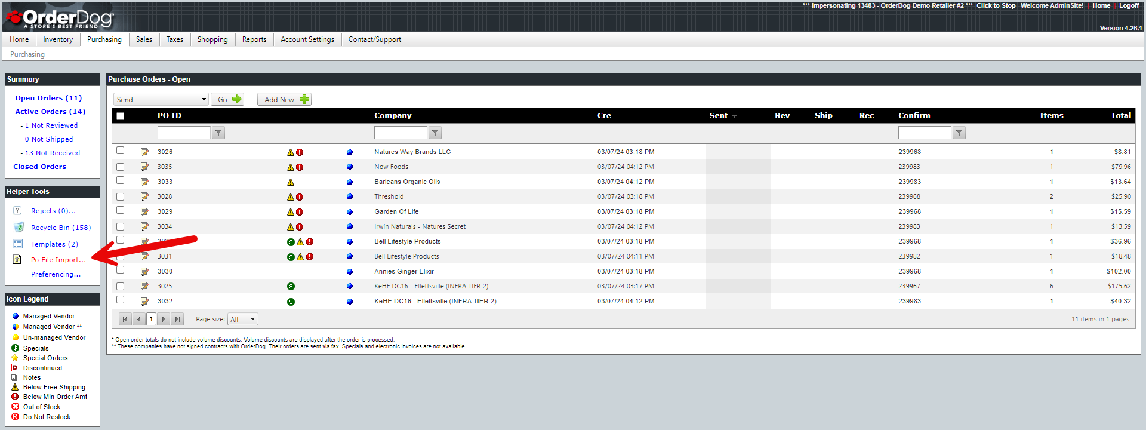Screen dimensions: 1146x430
Task: Click the Add New button
Action: [x=285, y=99]
